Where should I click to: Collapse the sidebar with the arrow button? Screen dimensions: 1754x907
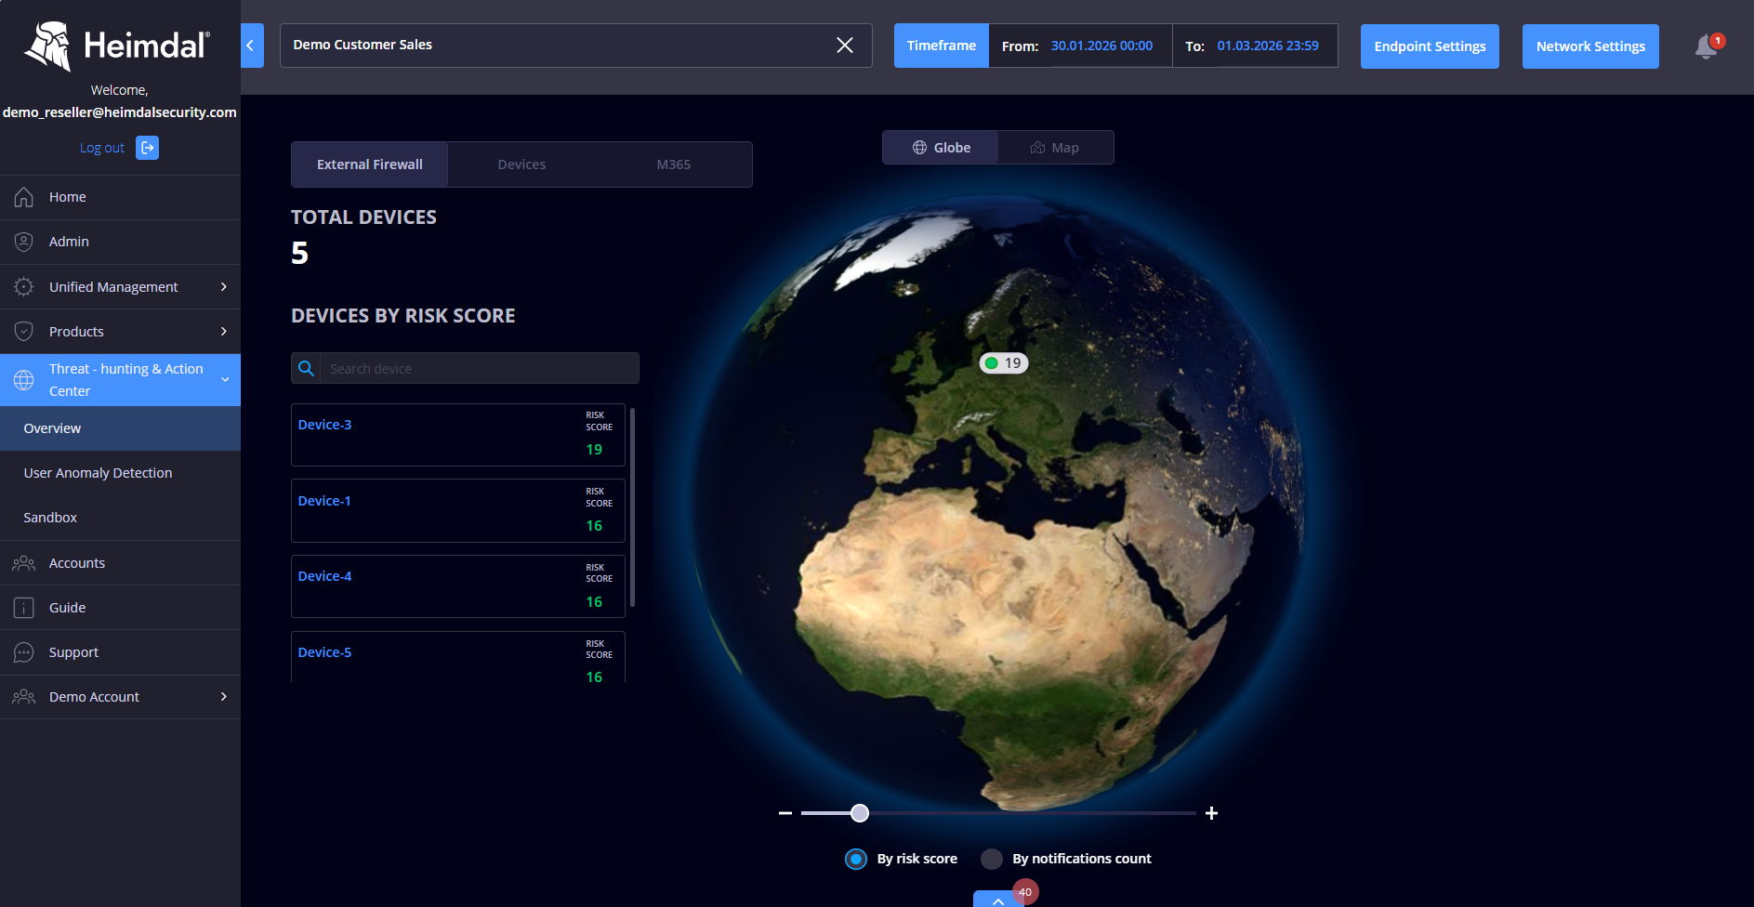point(252,46)
